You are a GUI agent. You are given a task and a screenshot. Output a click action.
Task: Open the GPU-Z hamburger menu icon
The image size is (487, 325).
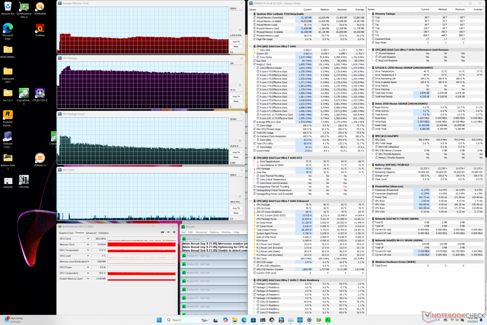(174, 232)
